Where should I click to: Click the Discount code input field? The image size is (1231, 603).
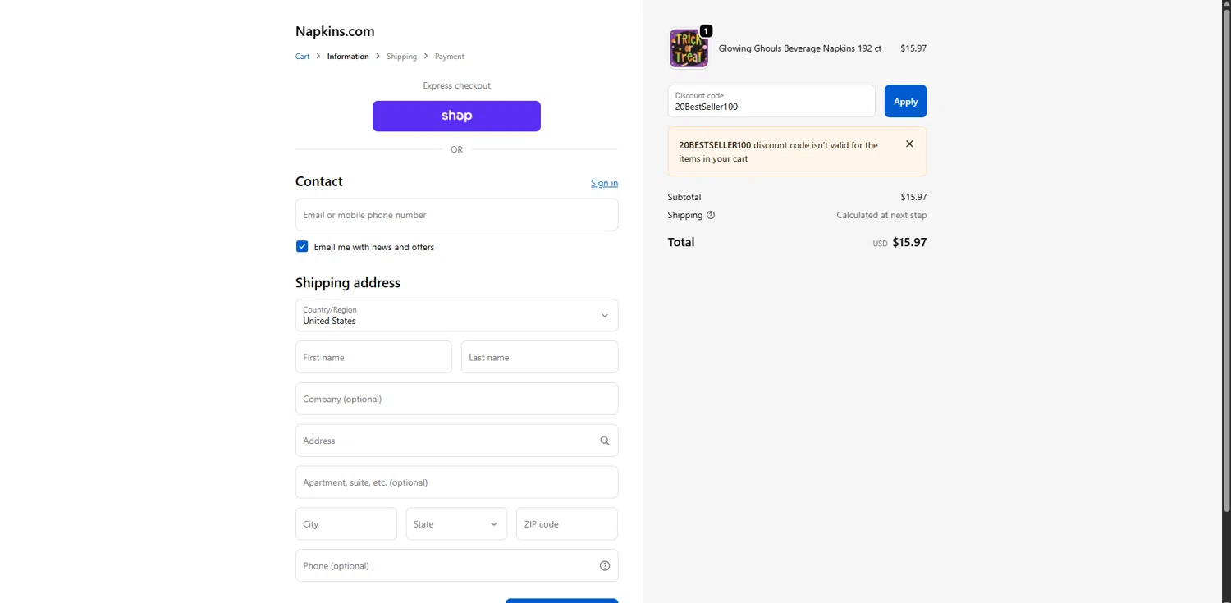pyautogui.click(x=771, y=102)
